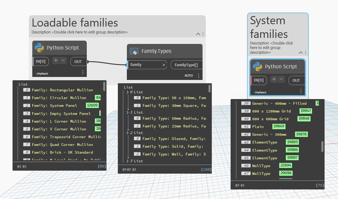This screenshot has height=199, width=338.
Task: Click element ID 19885 on row 43
Action: pyautogui.click(x=292, y=142)
